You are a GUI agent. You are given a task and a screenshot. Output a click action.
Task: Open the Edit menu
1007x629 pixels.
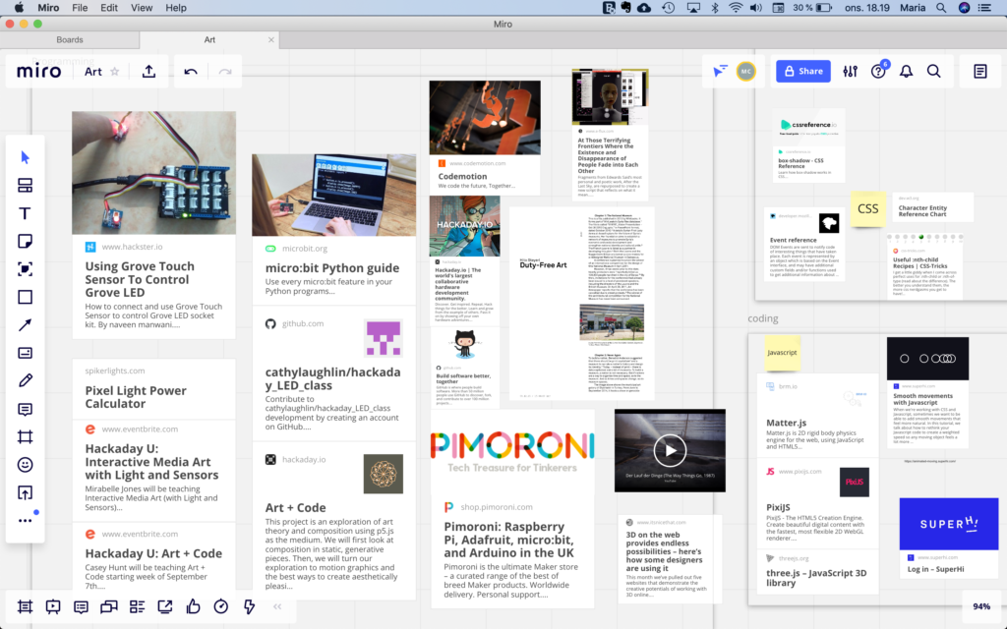[108, 8]
